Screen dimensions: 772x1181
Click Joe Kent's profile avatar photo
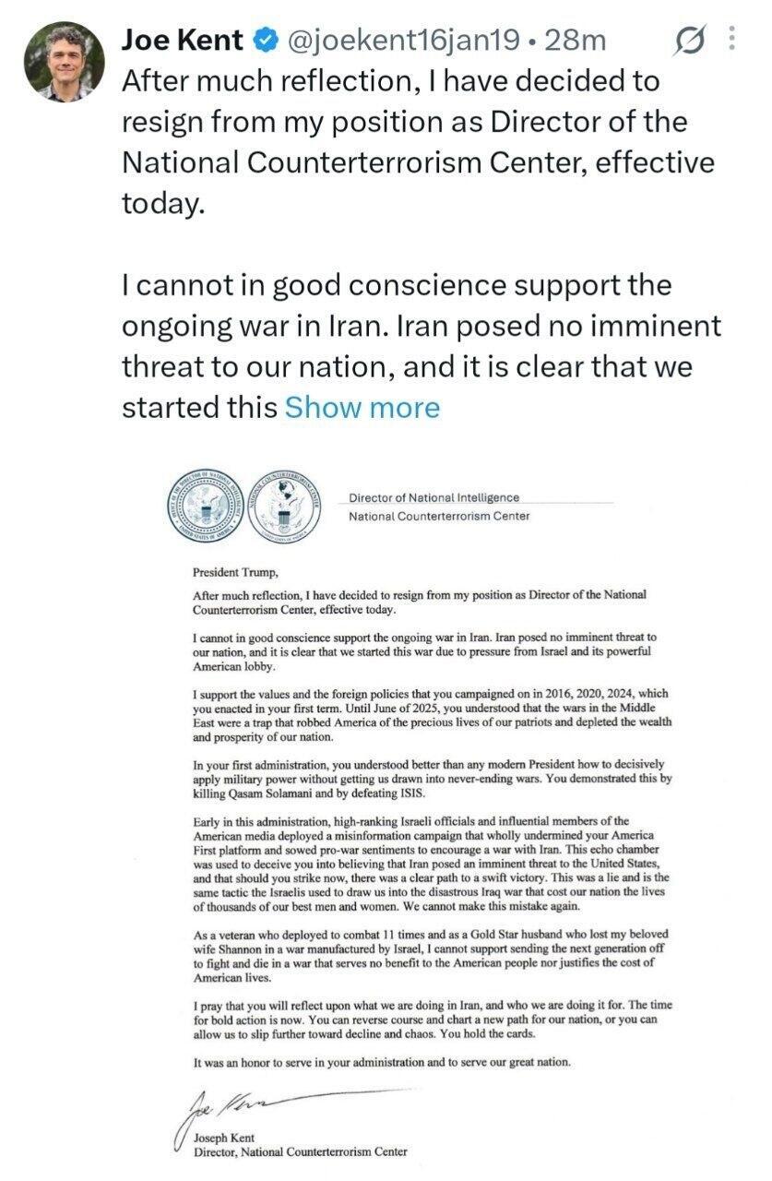tap(64, 62)
